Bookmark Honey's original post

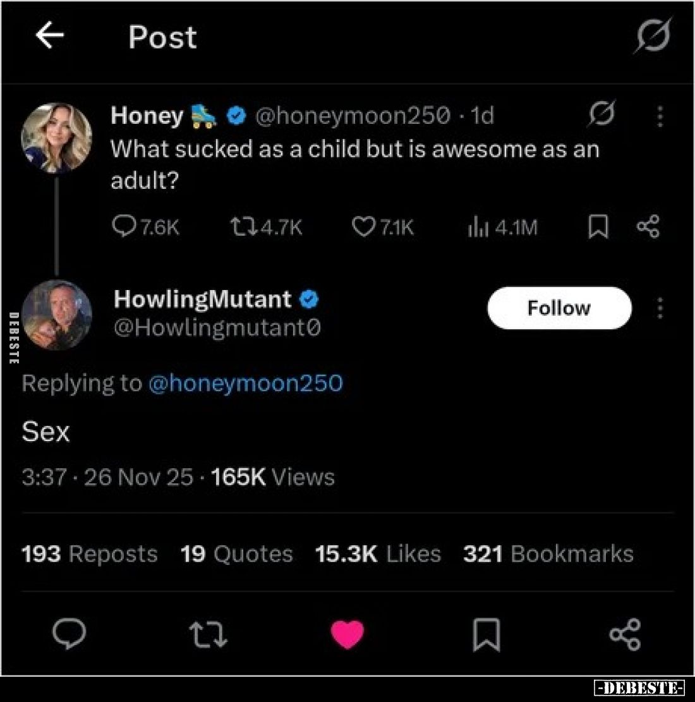click(x=598, y=227)
